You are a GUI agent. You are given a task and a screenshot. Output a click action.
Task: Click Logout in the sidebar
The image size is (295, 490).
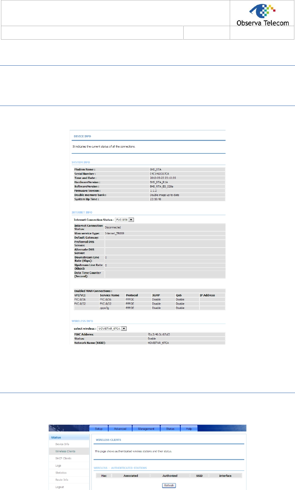60,487
